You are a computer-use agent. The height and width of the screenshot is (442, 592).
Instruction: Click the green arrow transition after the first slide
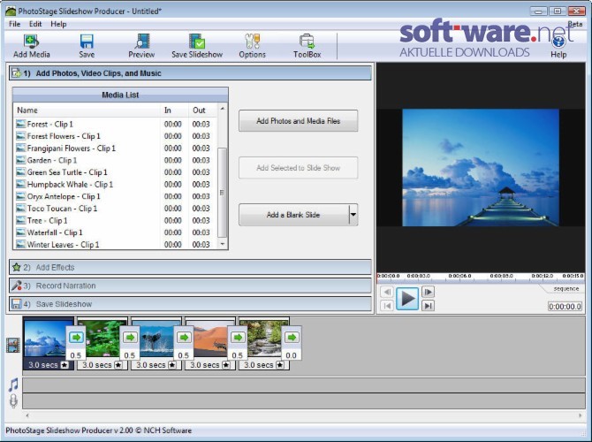(x=76, y=337)
